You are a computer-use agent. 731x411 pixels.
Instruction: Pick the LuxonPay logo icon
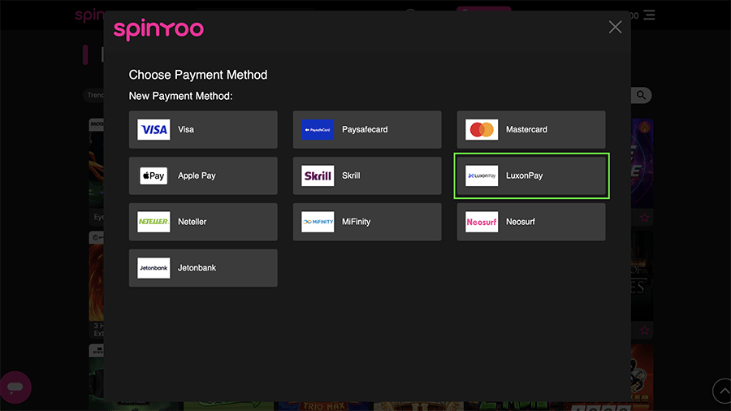(x=482, y=175)
